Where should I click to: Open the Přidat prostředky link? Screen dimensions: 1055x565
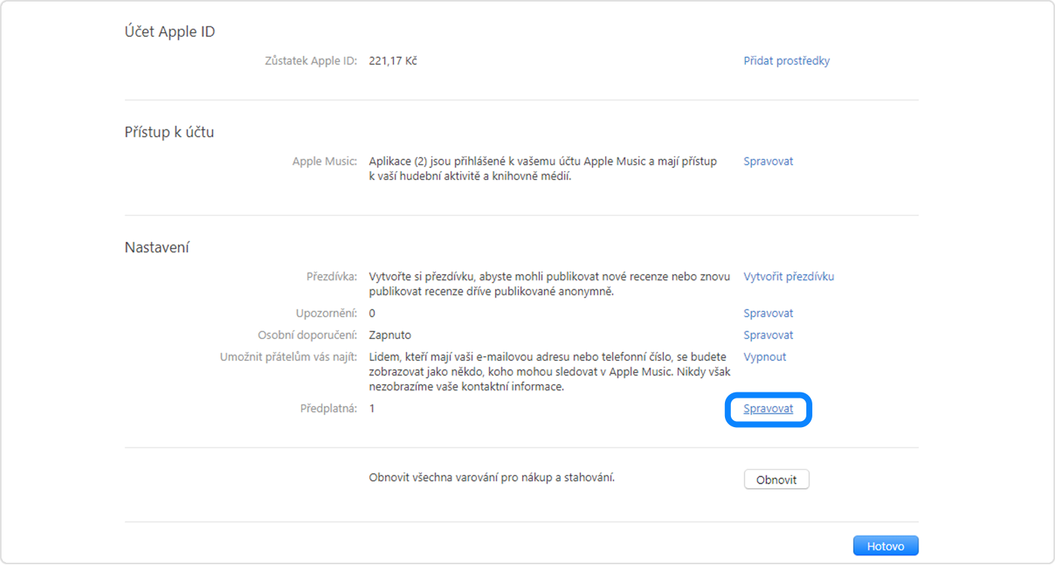pos(786,61)
